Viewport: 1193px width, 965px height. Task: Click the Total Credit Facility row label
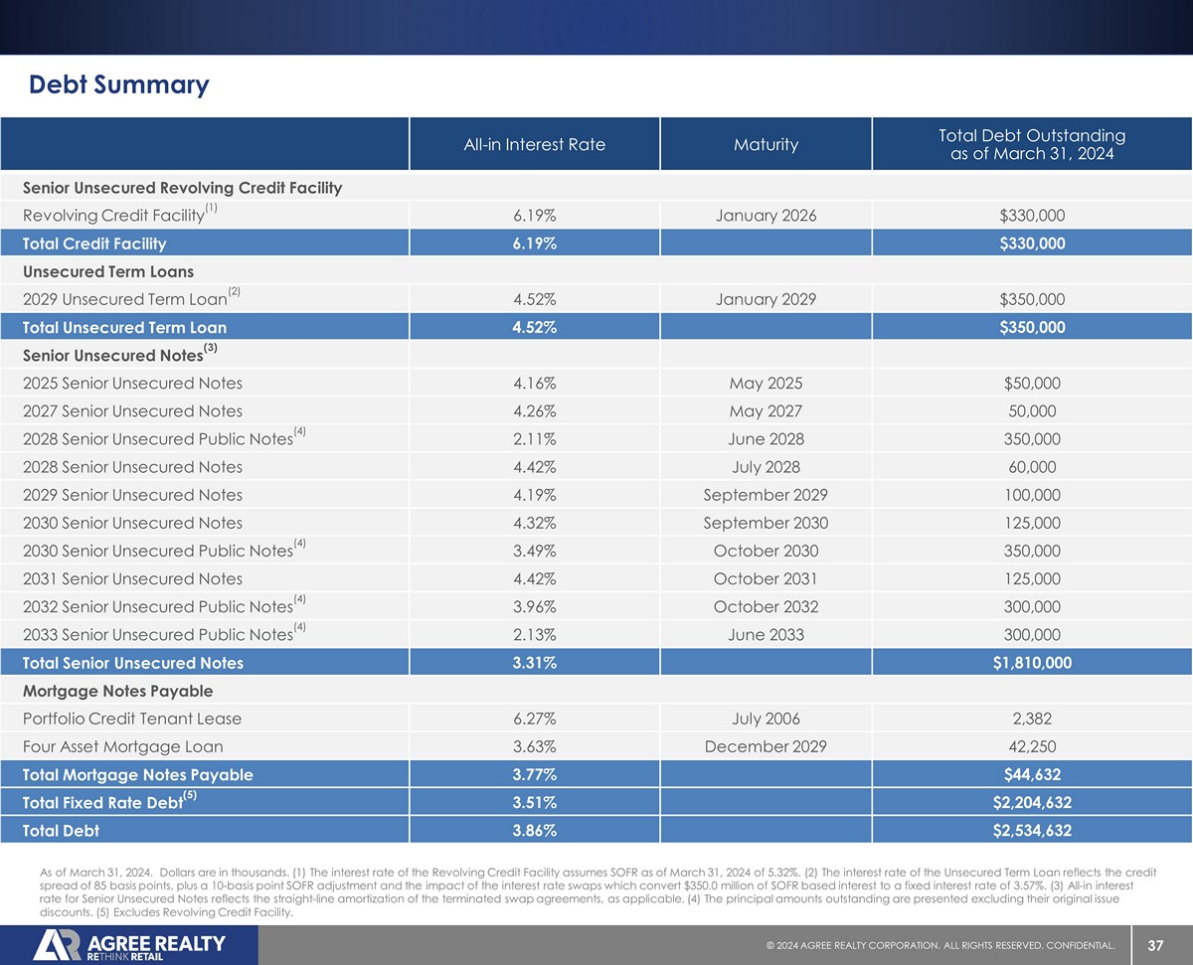94,243
